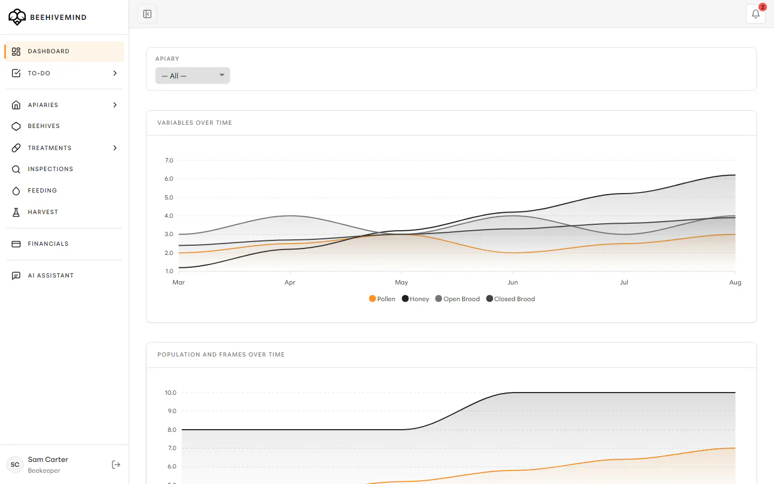Click the BEEHIVEMIND brand name

pyautogui.click(x=58, y=17)
